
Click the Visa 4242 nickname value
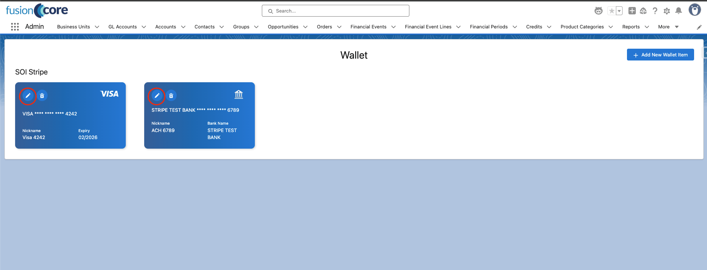tap(34, 137)
